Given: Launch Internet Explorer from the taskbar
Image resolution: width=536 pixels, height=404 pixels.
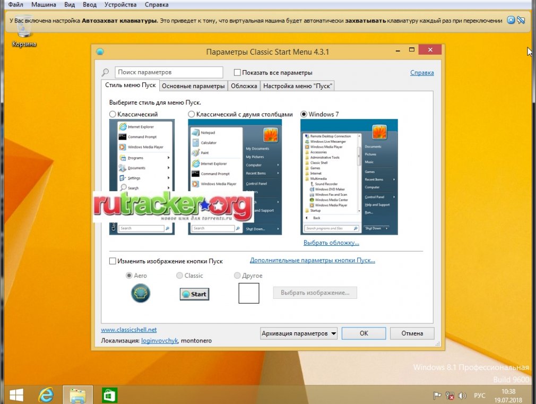Looking at the screenshot, I should [46, 395].
